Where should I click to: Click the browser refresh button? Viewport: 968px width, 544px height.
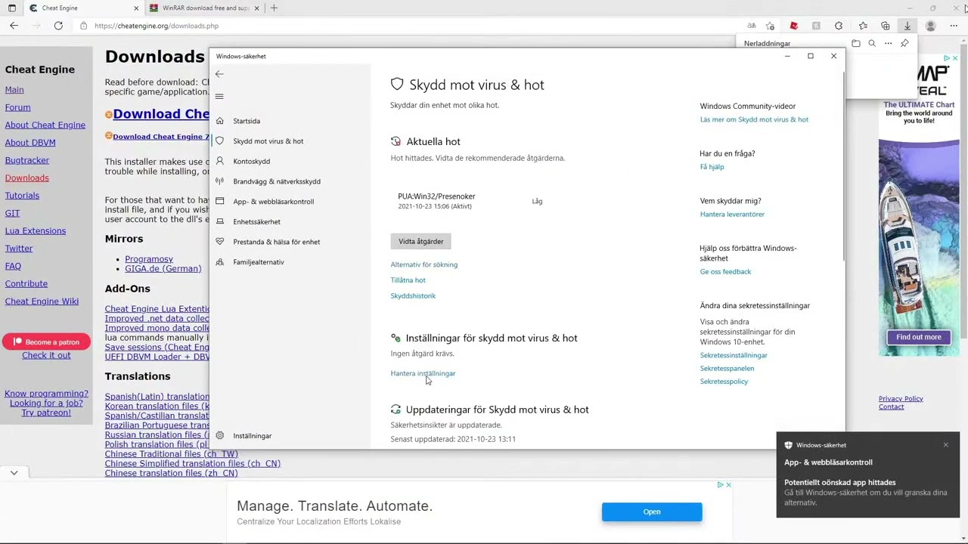pos(58,26)
